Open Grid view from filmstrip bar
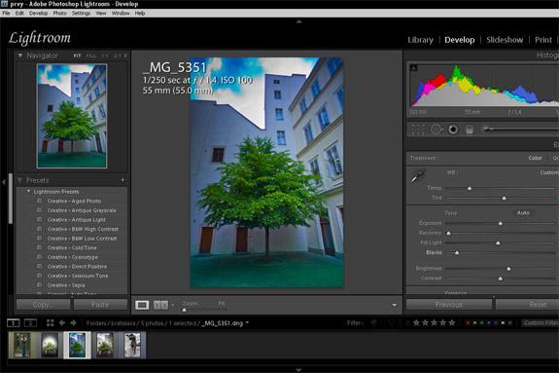This screenshot has width=559, height=373. (x=50, y=323)
